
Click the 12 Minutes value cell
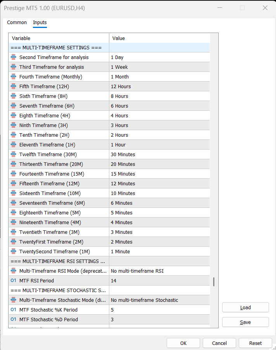pyautogui.click(x=159, y=183)
